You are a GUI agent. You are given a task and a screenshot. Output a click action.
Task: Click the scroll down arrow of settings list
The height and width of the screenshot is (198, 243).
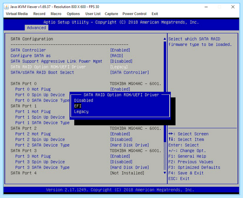tap(165, 173)
